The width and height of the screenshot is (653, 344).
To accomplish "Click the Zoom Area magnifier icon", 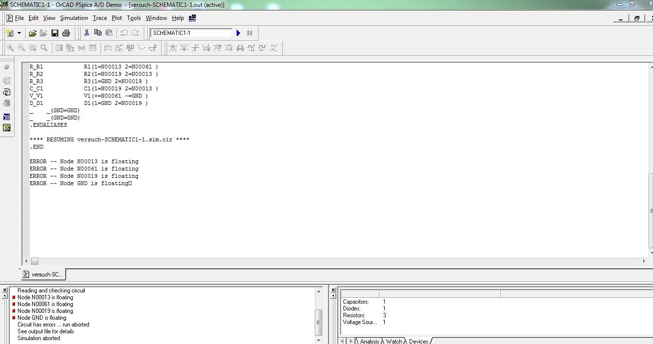I will coord(33,48).
